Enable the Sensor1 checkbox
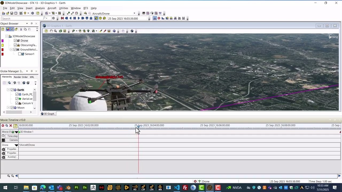This screenshot has width=342, height=192. (x=20, y=54)
